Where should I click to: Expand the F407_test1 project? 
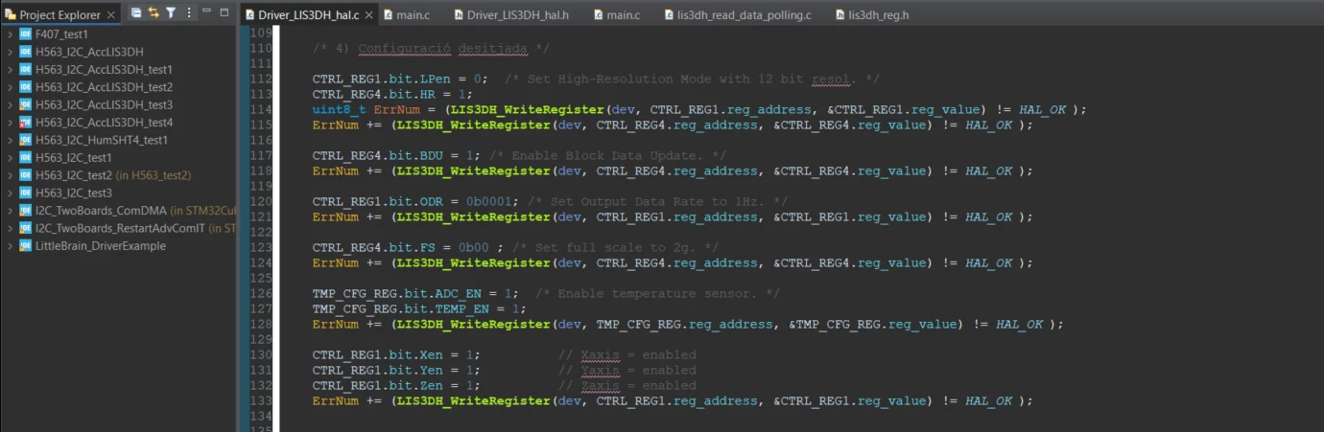tap(10, 34)
